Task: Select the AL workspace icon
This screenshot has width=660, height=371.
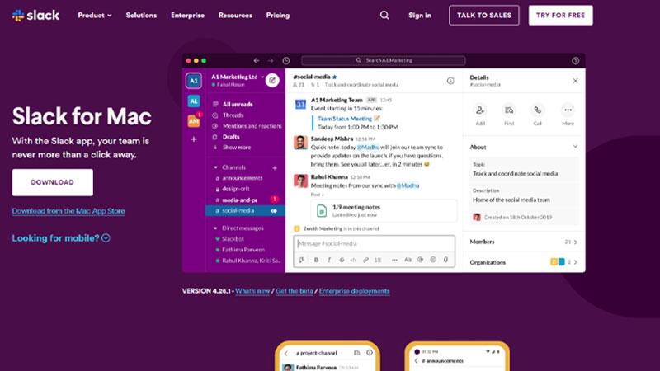Action: point(194,101)
